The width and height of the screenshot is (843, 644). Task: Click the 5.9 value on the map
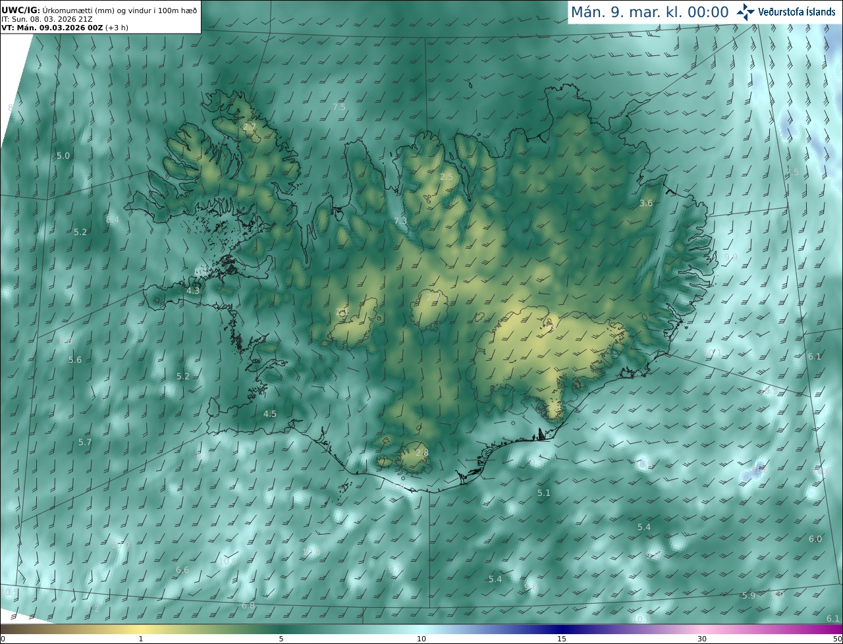(x=749, y=596)
